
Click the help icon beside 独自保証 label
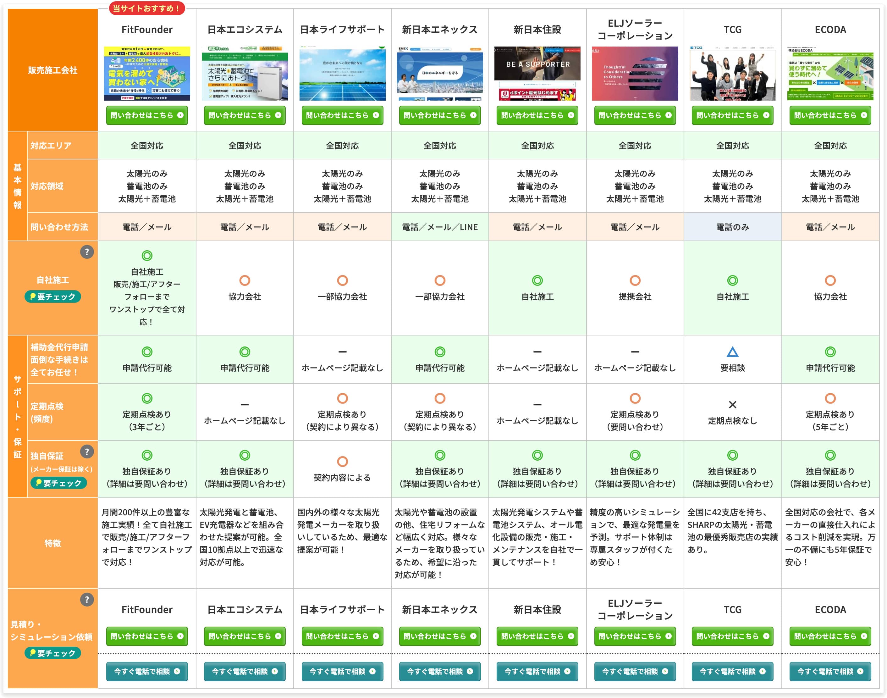coord(87,451)
